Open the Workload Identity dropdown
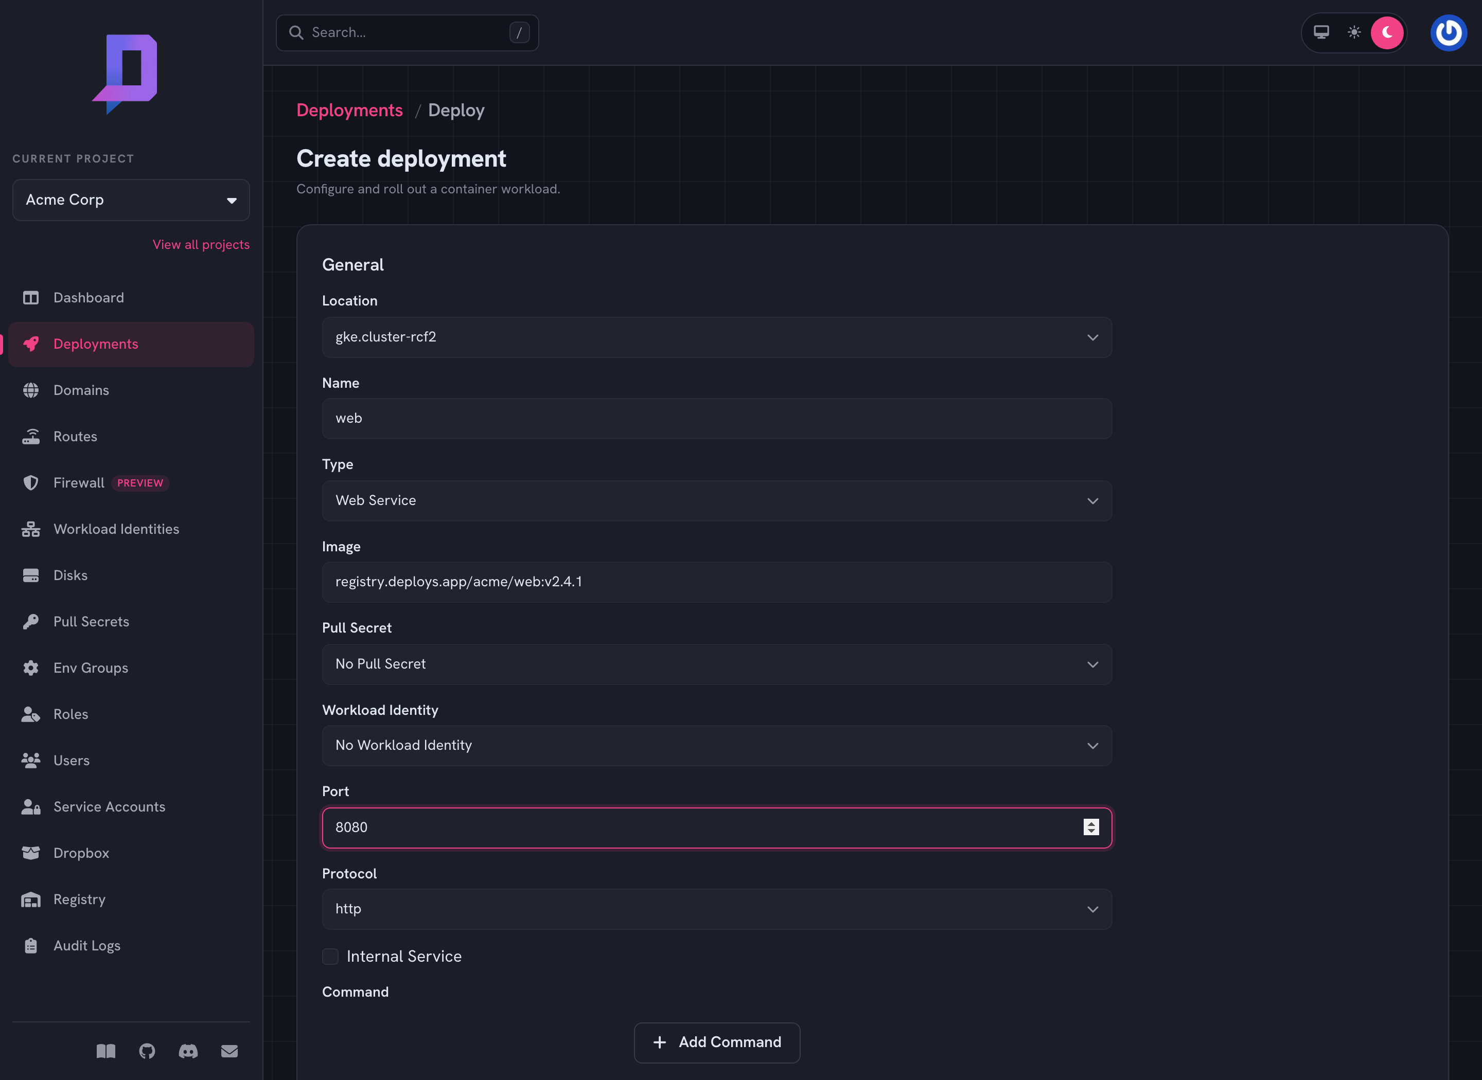Viewport: 1482px width, 1080px height. [x=717, y=745]
